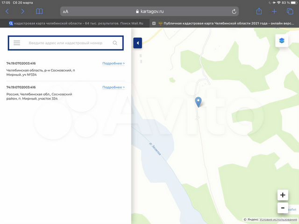Screen dimensions: 299x224
Task: Collapse the left results side panel
Action: [x=137, y=43]
